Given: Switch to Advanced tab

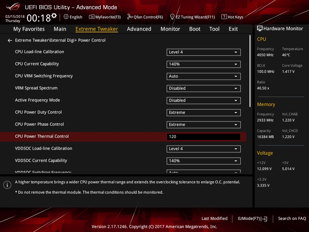Looking at the screenshot, I should [x=139, y=29].
